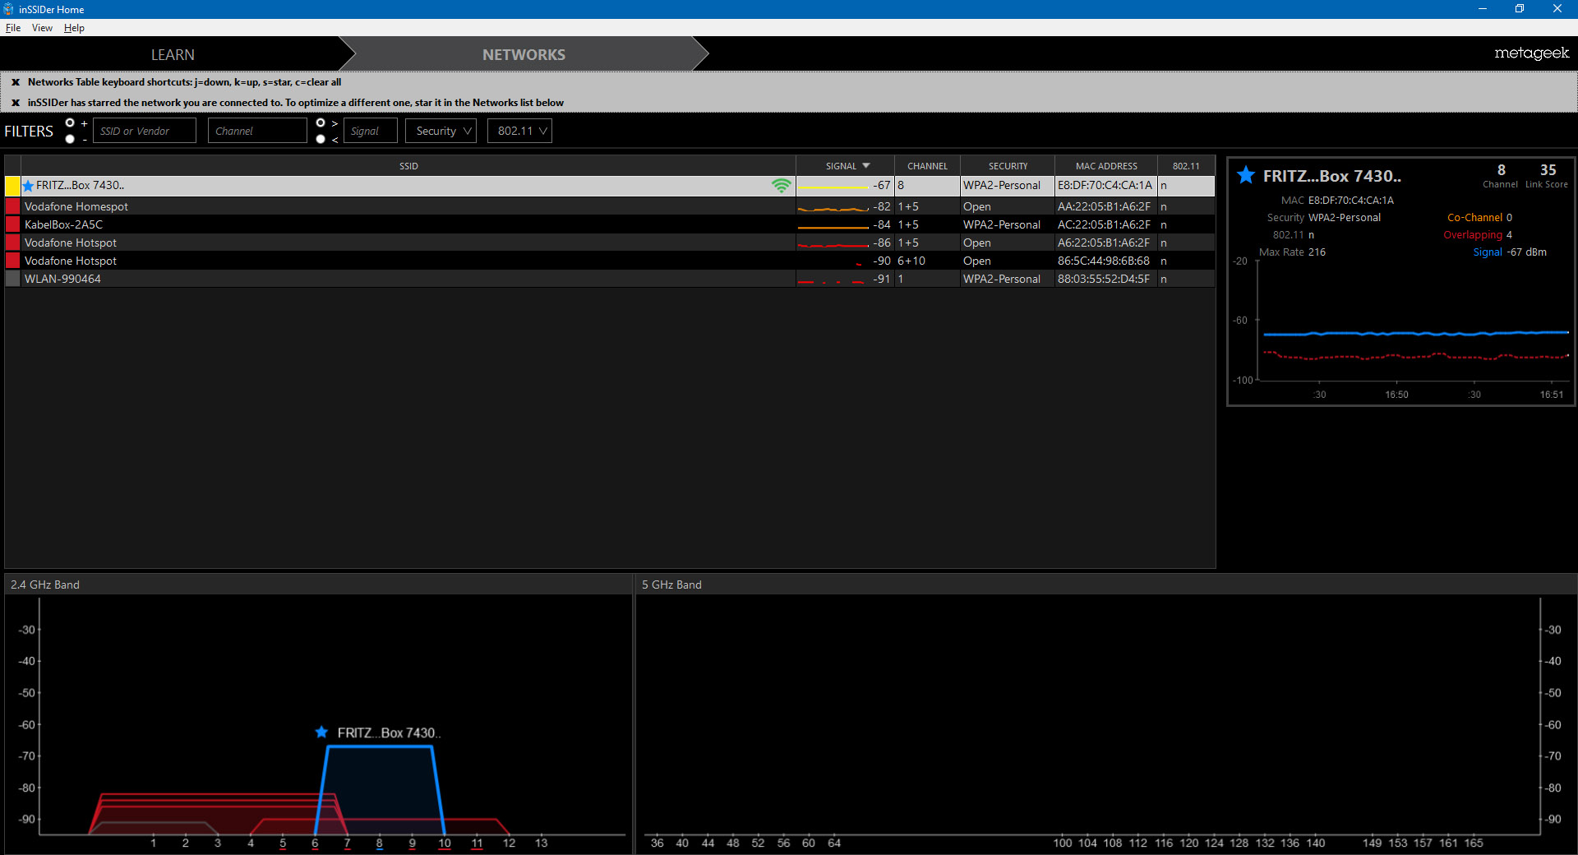This screenshot has width=1578, height=855.
Task: Click the red swatch for Vodafone Homespot
Action: coord(13,206)
